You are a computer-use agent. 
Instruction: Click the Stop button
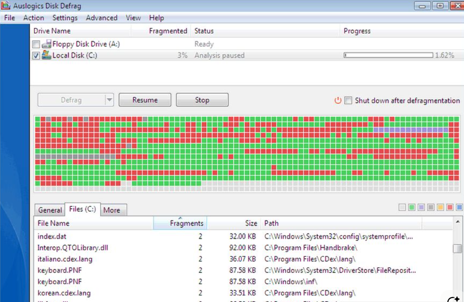point(202,100)
